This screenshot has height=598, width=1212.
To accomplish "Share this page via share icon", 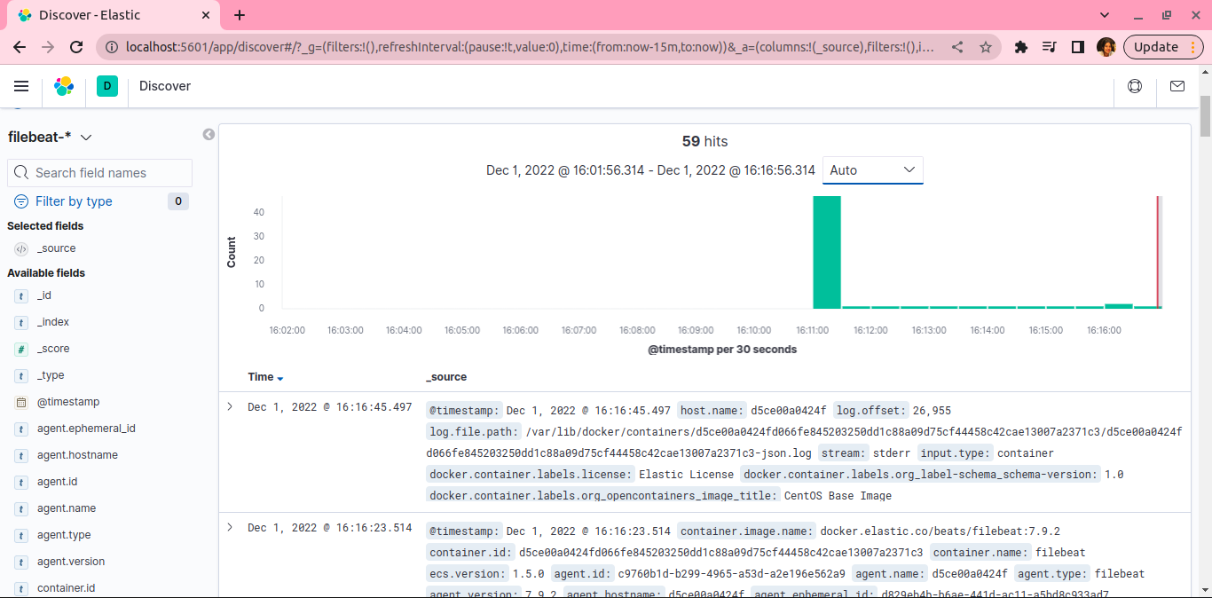I will pyautogui.click(x=957, y=47).
